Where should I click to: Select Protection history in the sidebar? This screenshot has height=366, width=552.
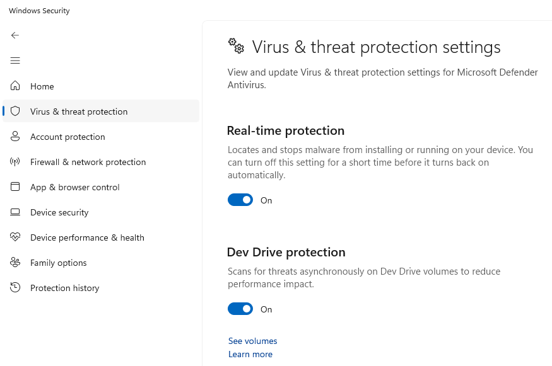coord(65,288)
